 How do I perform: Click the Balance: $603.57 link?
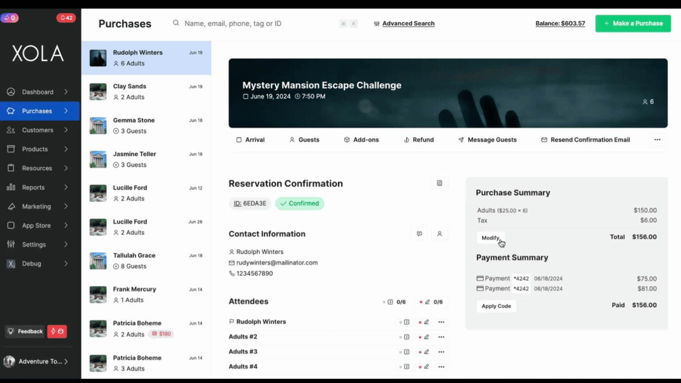pyautogui.click(x=560, y=23)
